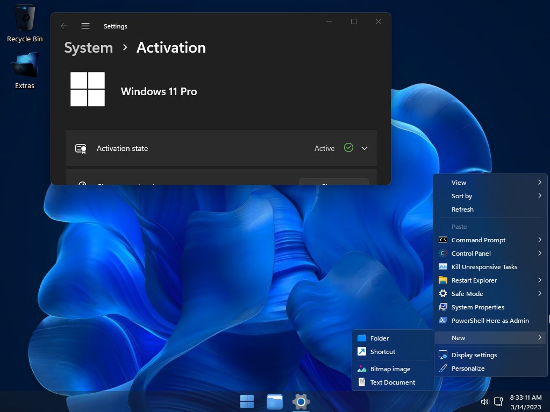The height and width of the screenshot is (412, 550).
Task: Expand the Command Prompt submenu arrow
Action: tap(539, 240)
